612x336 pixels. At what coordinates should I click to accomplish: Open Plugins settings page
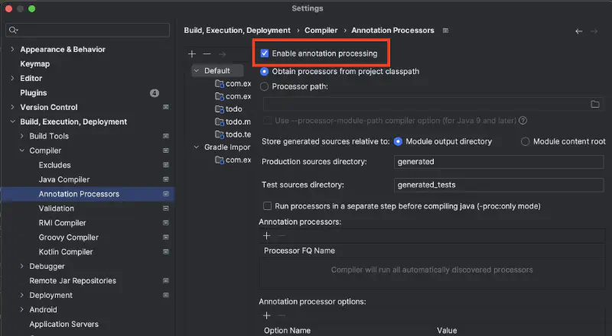pyautogui.click(x=34, y=92)
